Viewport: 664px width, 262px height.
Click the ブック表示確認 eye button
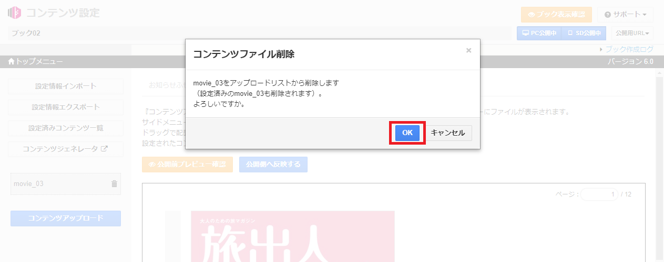[x=556, y=15]
